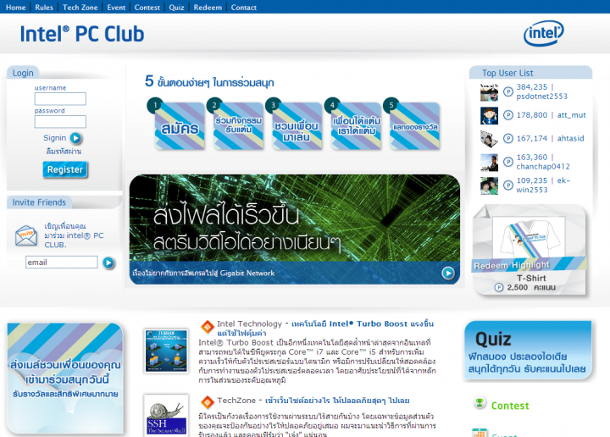This screenshot has height=437, width=610.
Task: Click the Contest trophy icon
Action: point(480,403)
